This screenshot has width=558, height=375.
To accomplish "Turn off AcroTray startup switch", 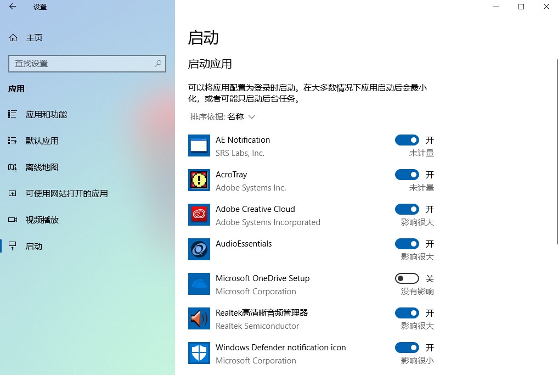I will 407,175.
